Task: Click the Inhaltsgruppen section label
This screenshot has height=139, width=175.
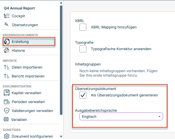Action: coord(88,64)
